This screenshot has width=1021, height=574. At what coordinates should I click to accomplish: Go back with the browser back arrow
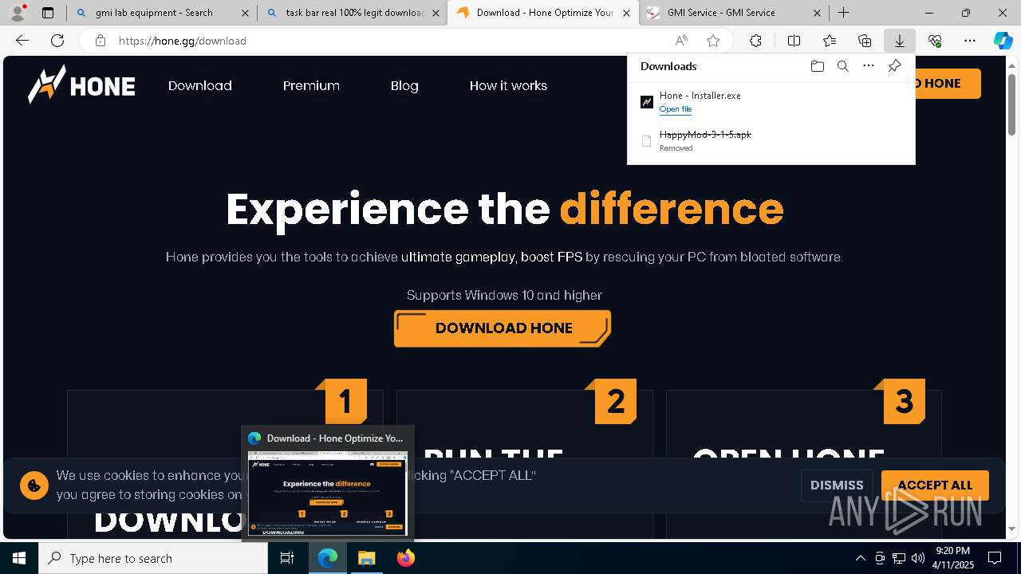point(22,41)
